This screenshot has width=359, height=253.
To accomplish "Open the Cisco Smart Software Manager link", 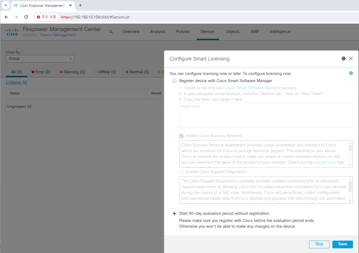I will [253, 88].
